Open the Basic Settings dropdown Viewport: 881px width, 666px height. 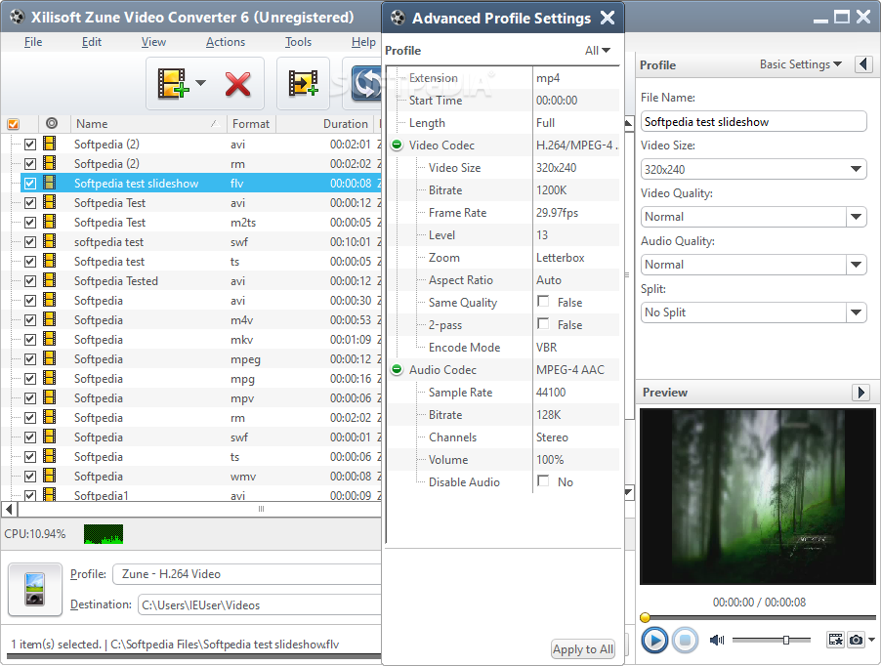point(801,64)
